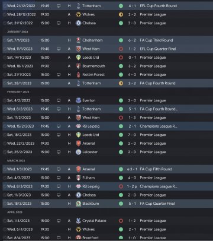Select the RB Leipzig 1-2p result
The height and width of the screenshot is (241, 213).
[132, 186]
